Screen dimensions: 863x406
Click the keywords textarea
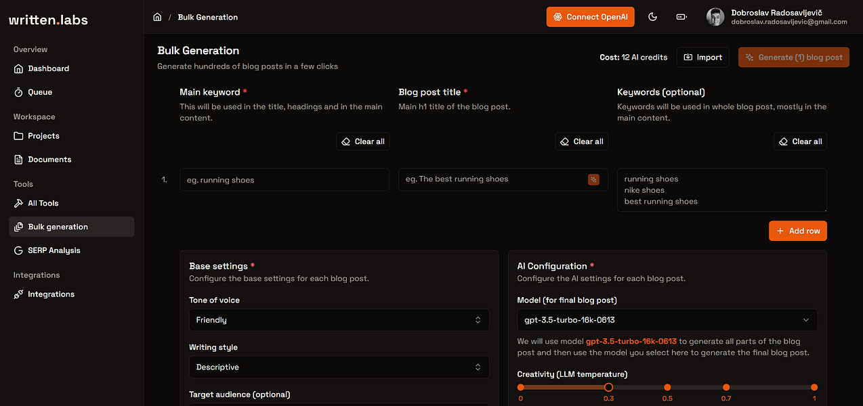[x=722, y=190]
